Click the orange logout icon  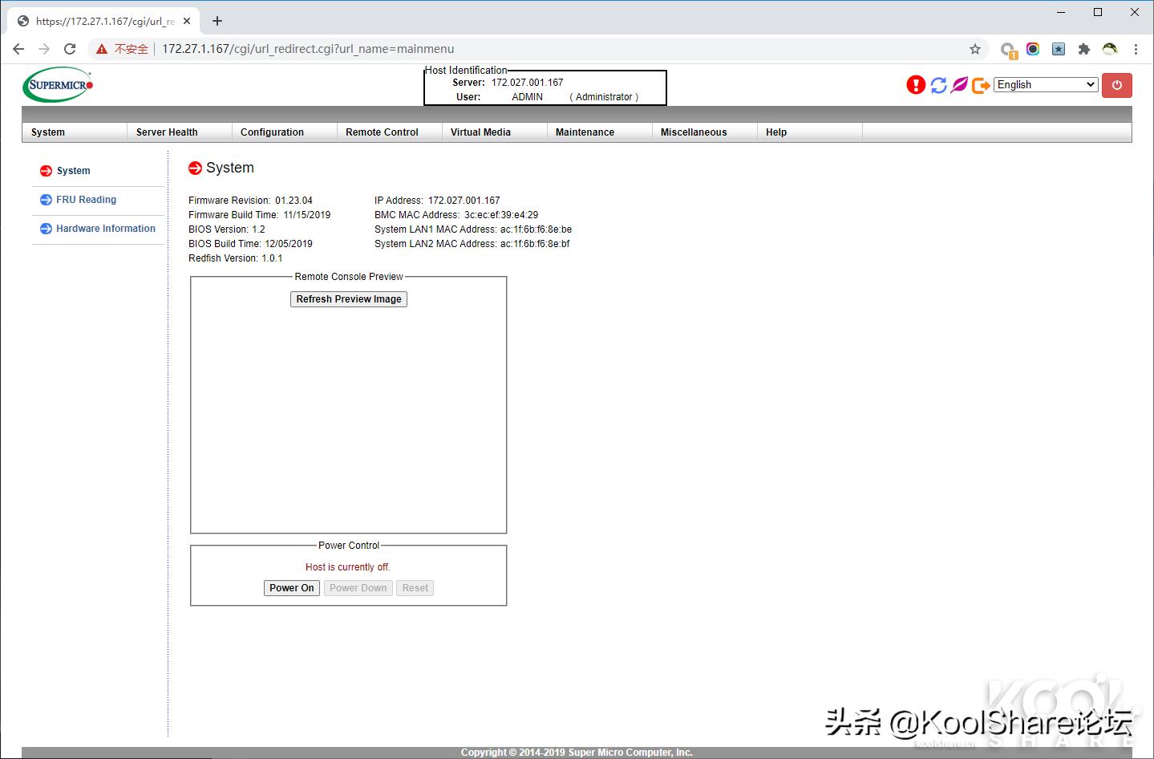click(x=981, y=85)
